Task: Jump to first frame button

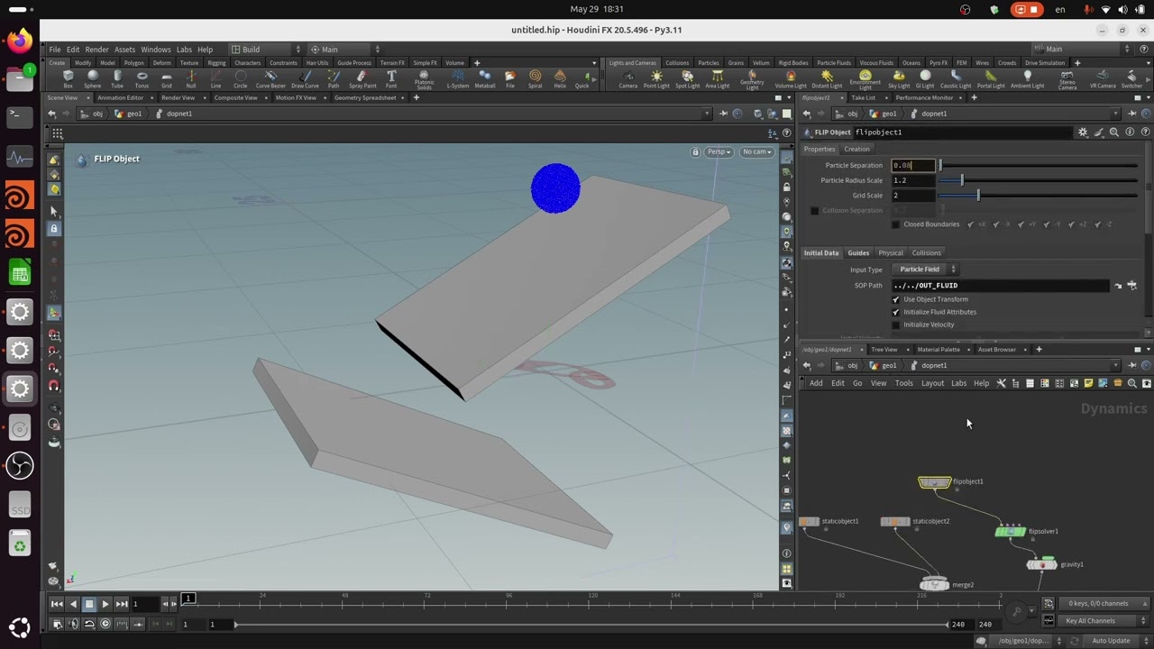Action: [x=57, y=604]
